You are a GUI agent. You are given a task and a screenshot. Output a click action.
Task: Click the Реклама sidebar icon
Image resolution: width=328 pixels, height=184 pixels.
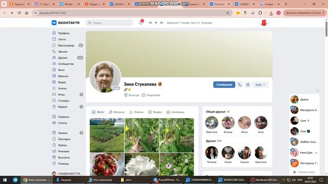(x=54, y=151)
